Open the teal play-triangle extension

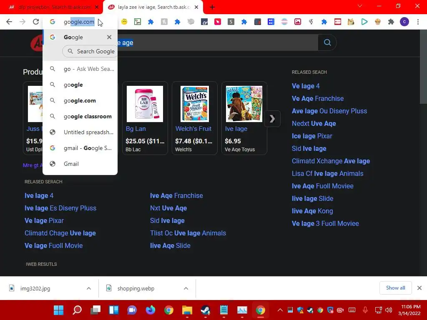(364, 22)
